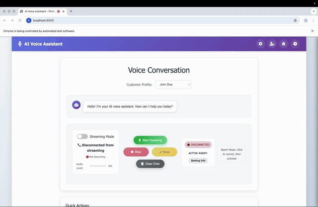Image resolution: width=318 pixels, height=207 pixels.
Task: Open the Customer Profile dropdown
Action: [x=173, y=85]
